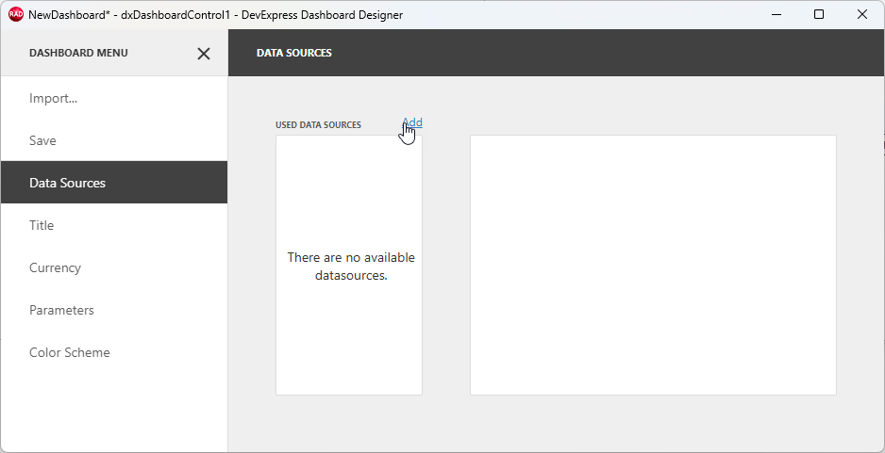Screen dimensions: 885x453
Task: Click the DATA SOURCES header text
Action: (294, 53)
